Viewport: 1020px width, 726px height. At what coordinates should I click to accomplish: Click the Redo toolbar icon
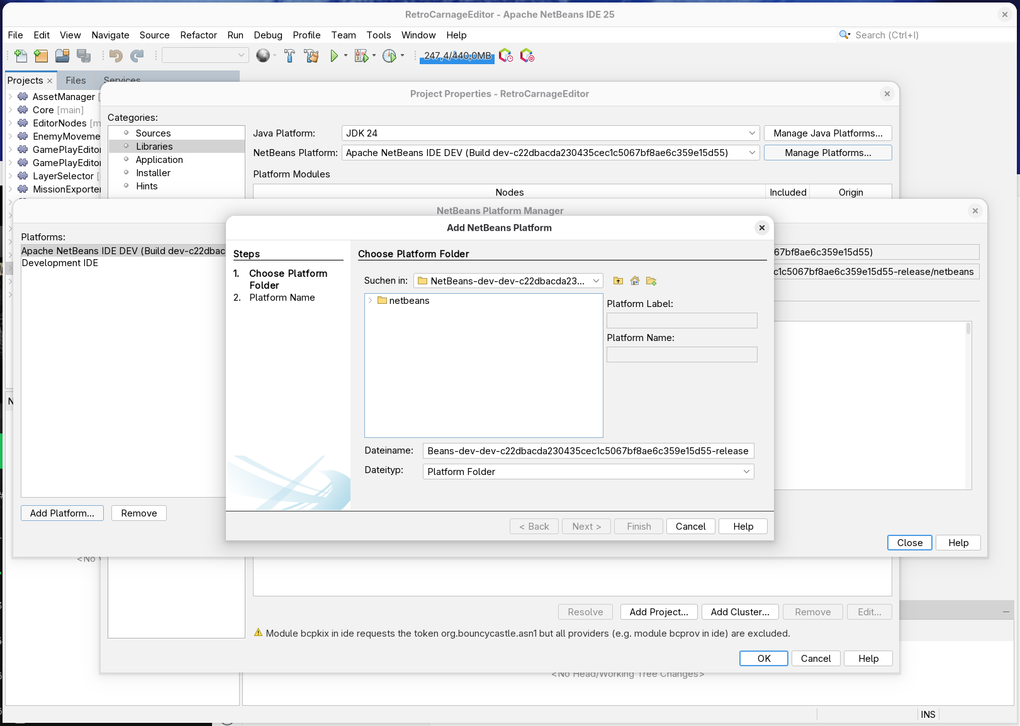(x=137, y=56)
